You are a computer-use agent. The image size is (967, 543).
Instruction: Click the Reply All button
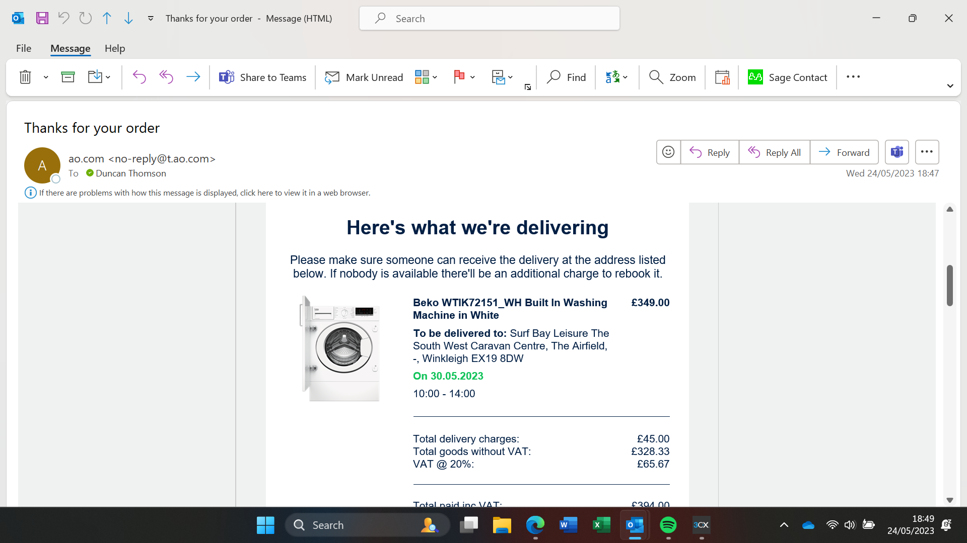coord(774,152)
